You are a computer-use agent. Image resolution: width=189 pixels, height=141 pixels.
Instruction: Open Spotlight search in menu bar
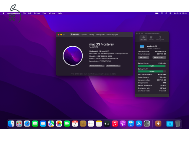(166, 13)
